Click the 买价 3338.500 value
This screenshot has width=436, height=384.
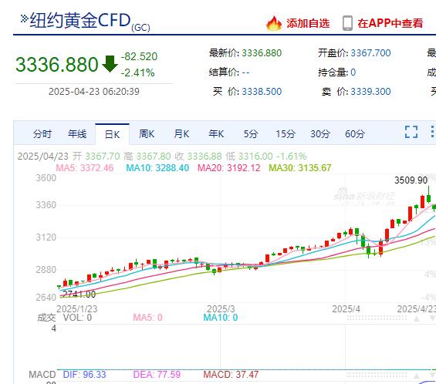pyautogui.click(x=262, y=92)
